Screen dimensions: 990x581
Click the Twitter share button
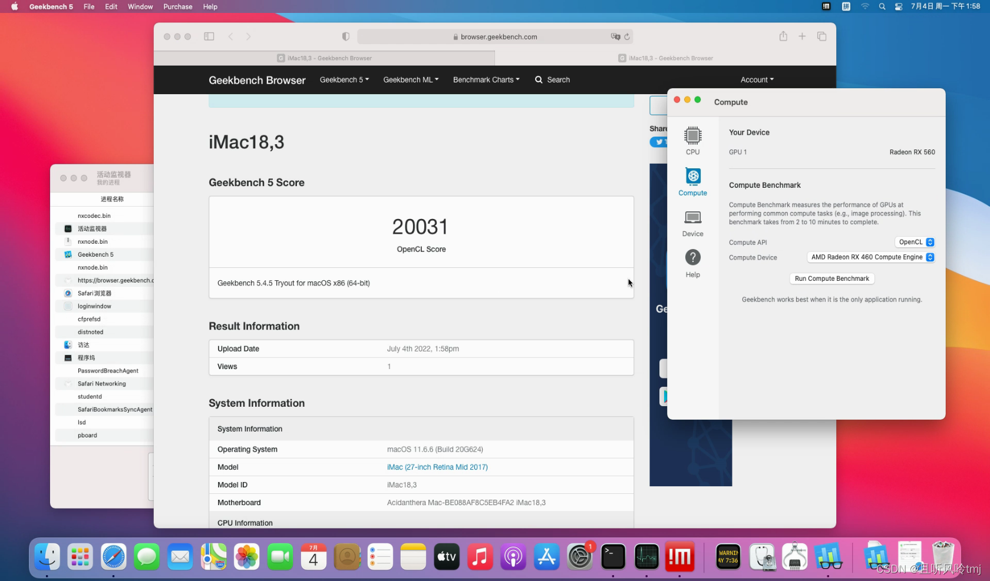659,142
